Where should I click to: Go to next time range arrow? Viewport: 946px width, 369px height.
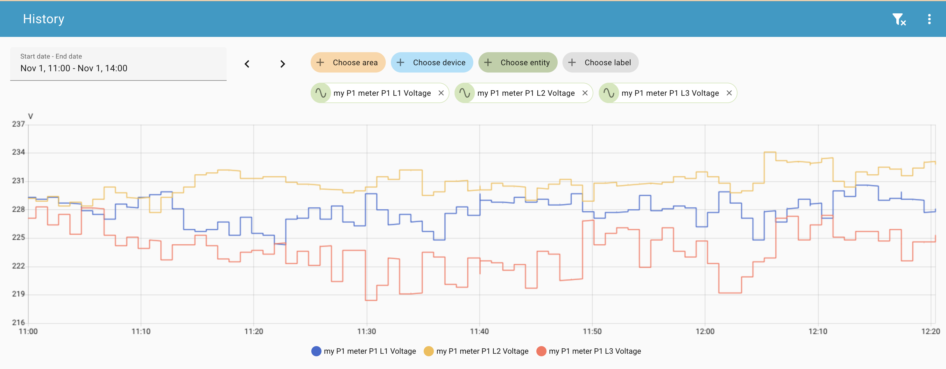[282, 64]
